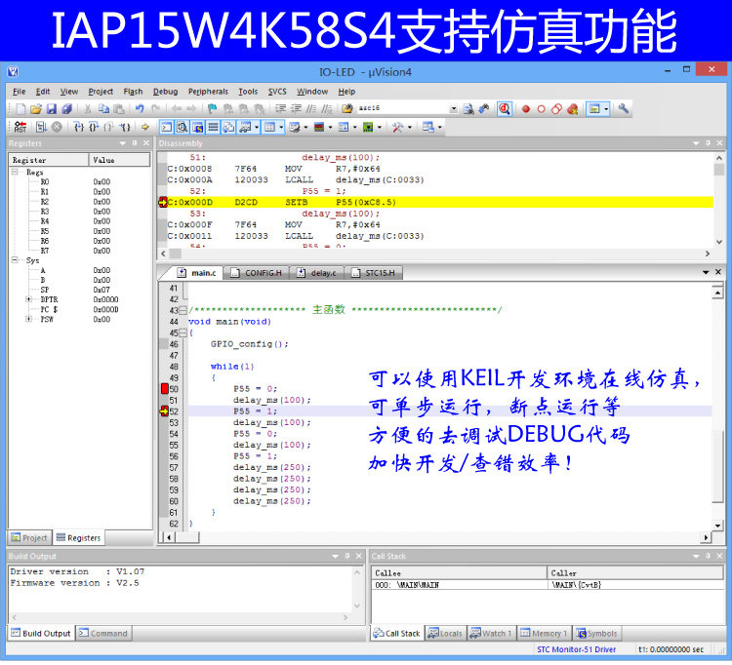Toggle the Disassembly window icon
This screenshot has width=732, height=665.
(x=183, y=127)
